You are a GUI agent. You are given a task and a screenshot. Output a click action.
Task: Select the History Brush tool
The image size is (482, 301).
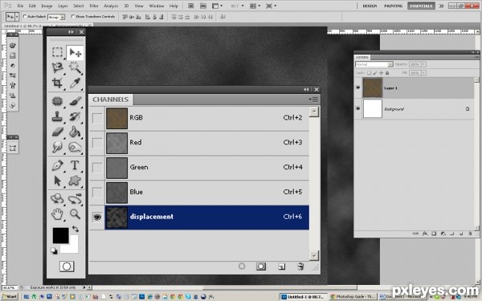pyautogui.click(x=75, y=116)
